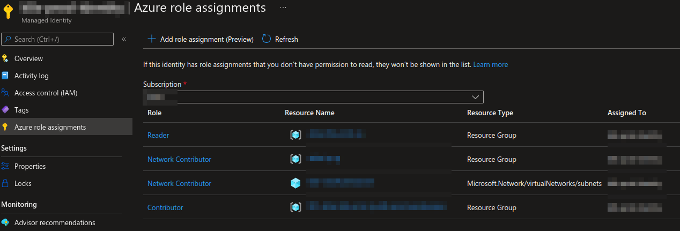Click the Subscription dropdown chevron arrow
This screenshot has height=231, width=680.
point(475,97)
